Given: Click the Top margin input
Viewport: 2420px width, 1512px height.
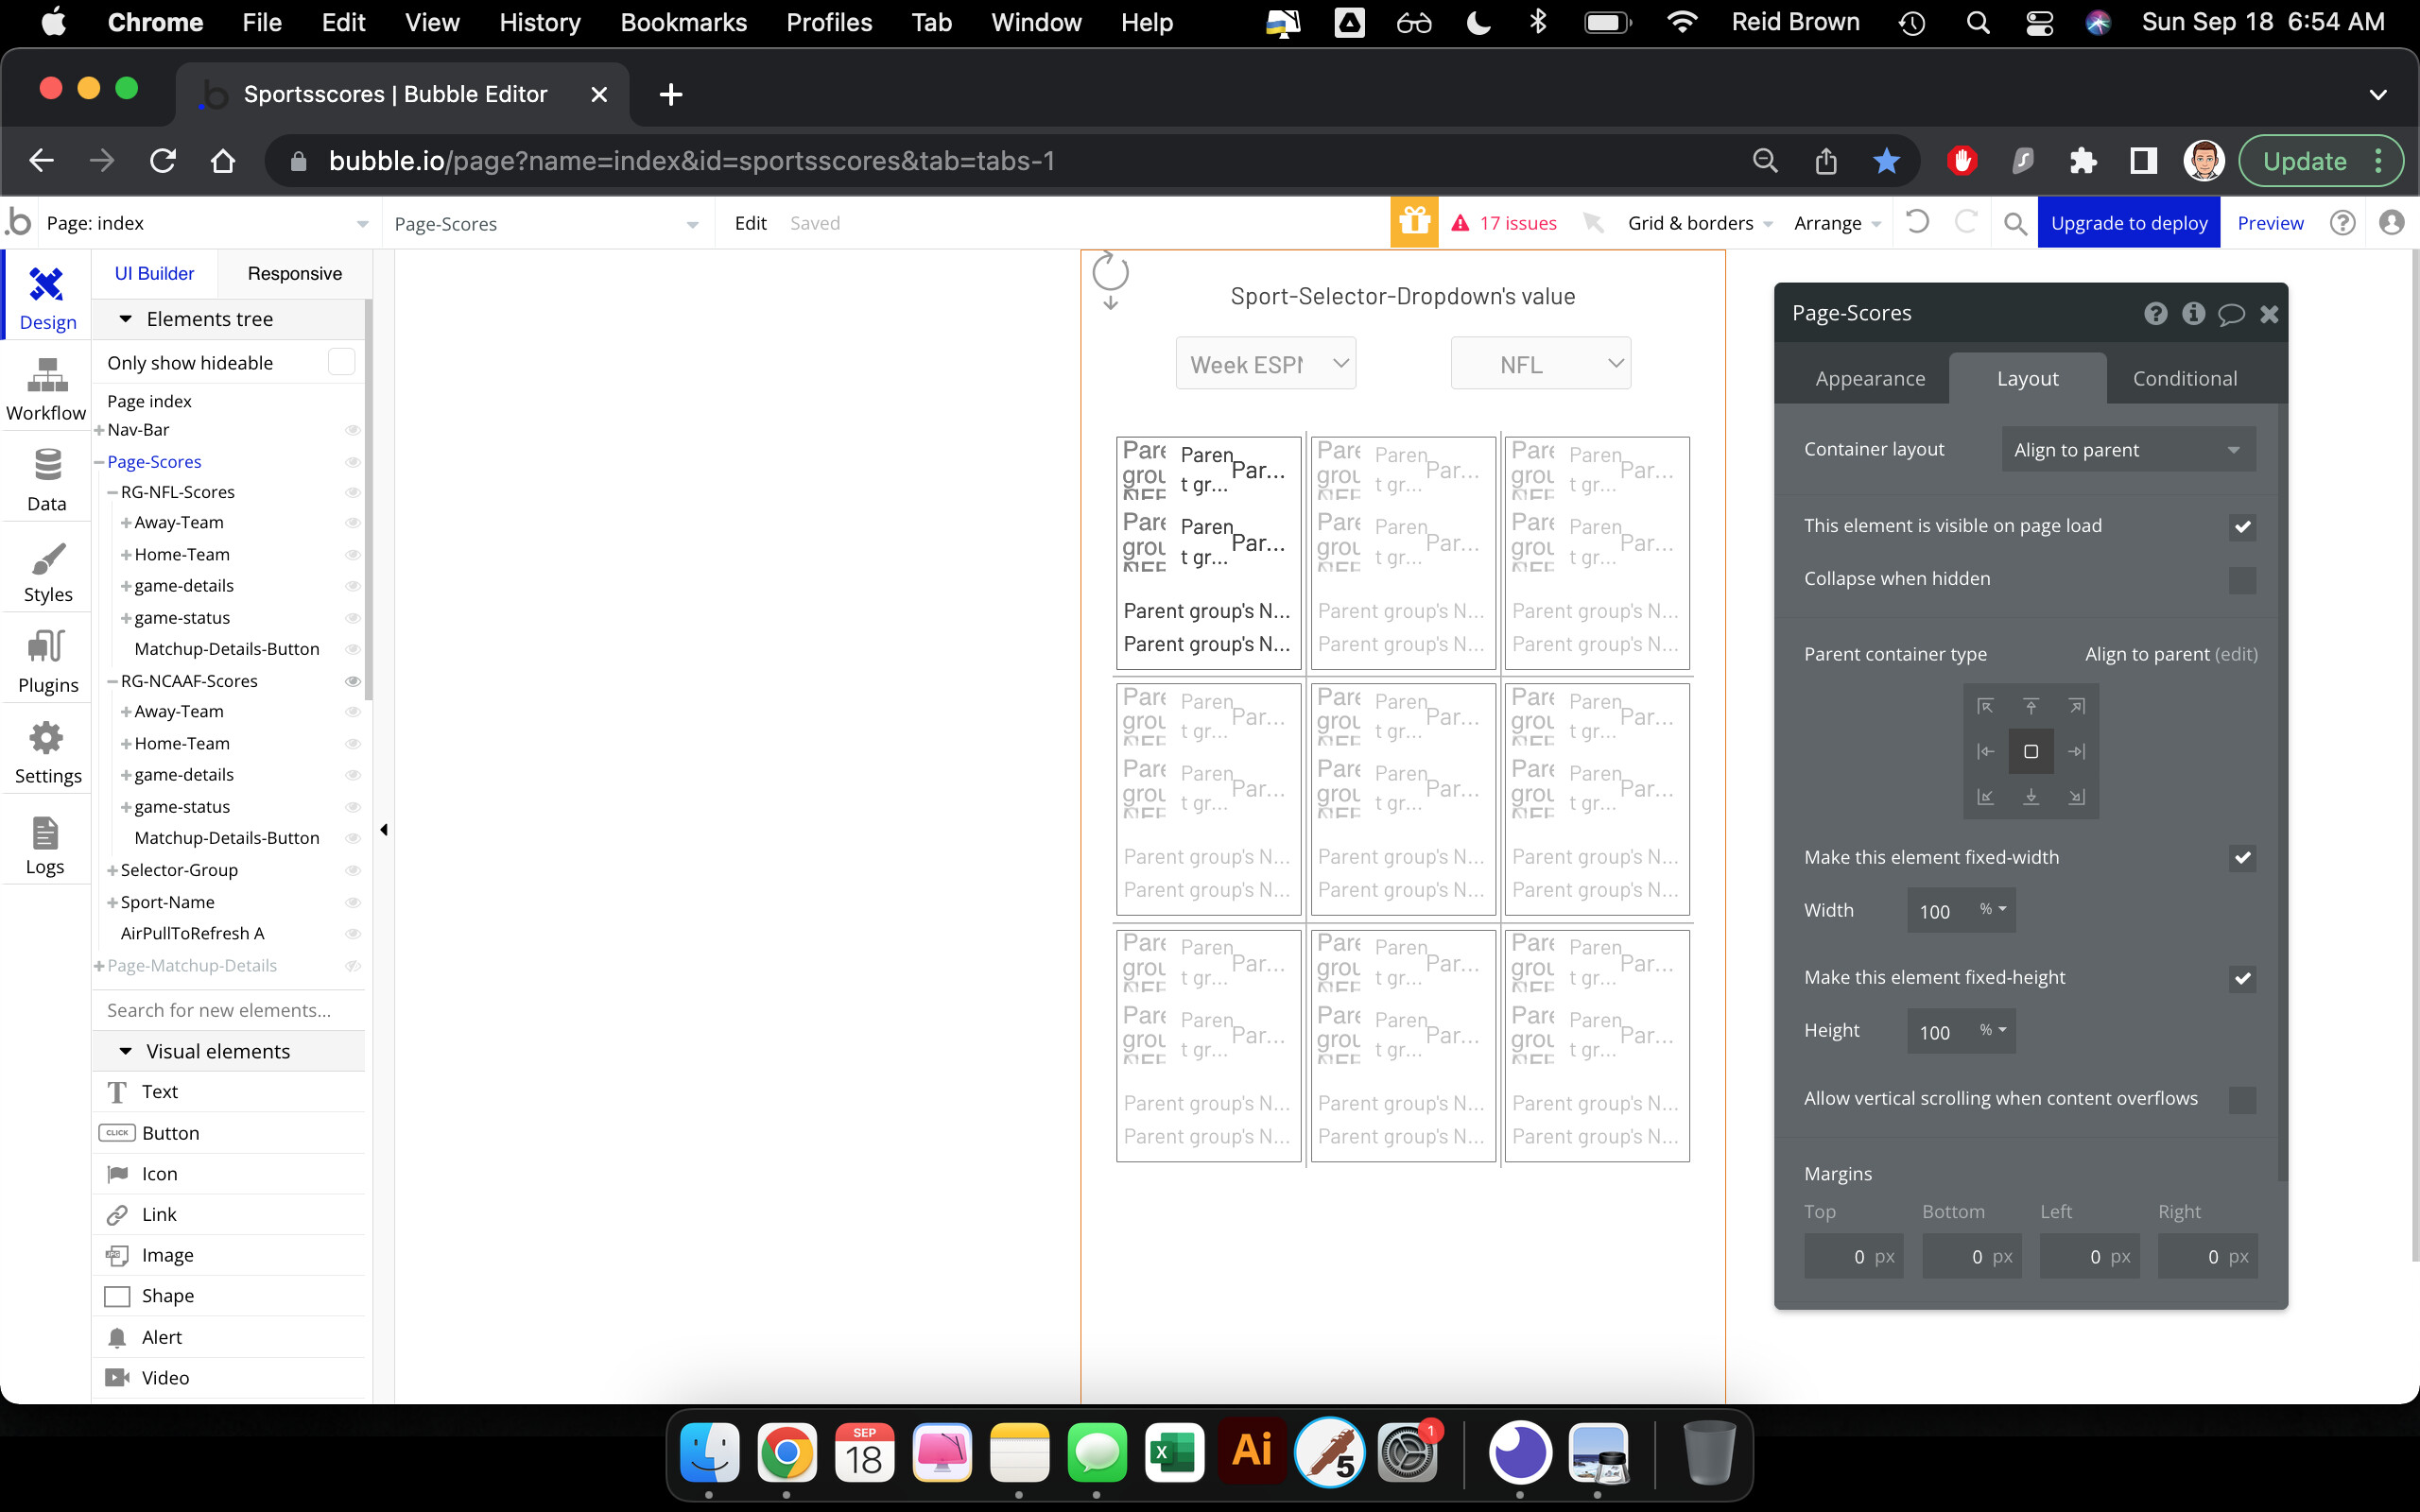Looking at the screenshot, I should pyautogui.click(x=1853, y=1256).
